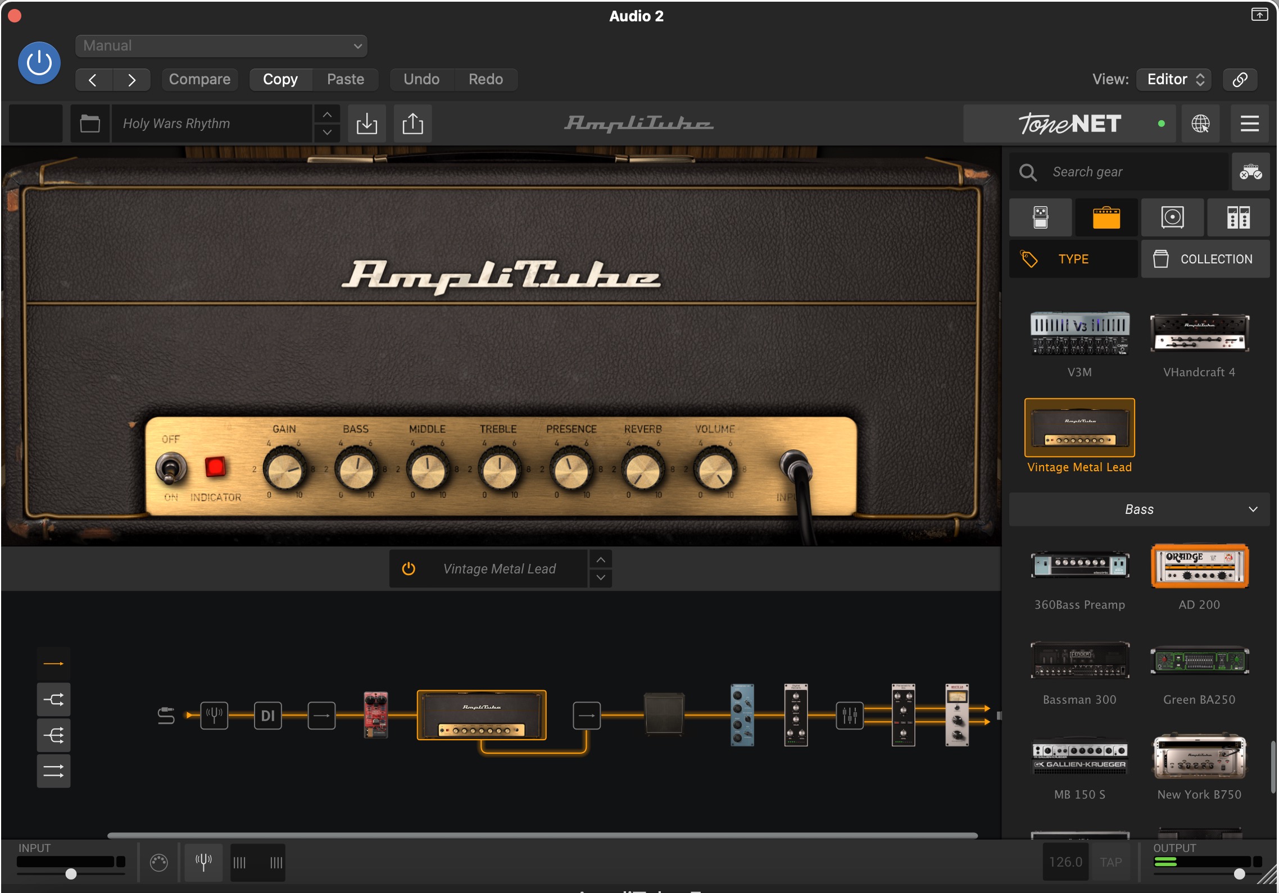1279x893 pixels.
Task: Click the Redo button
Action: coord(486,80)
